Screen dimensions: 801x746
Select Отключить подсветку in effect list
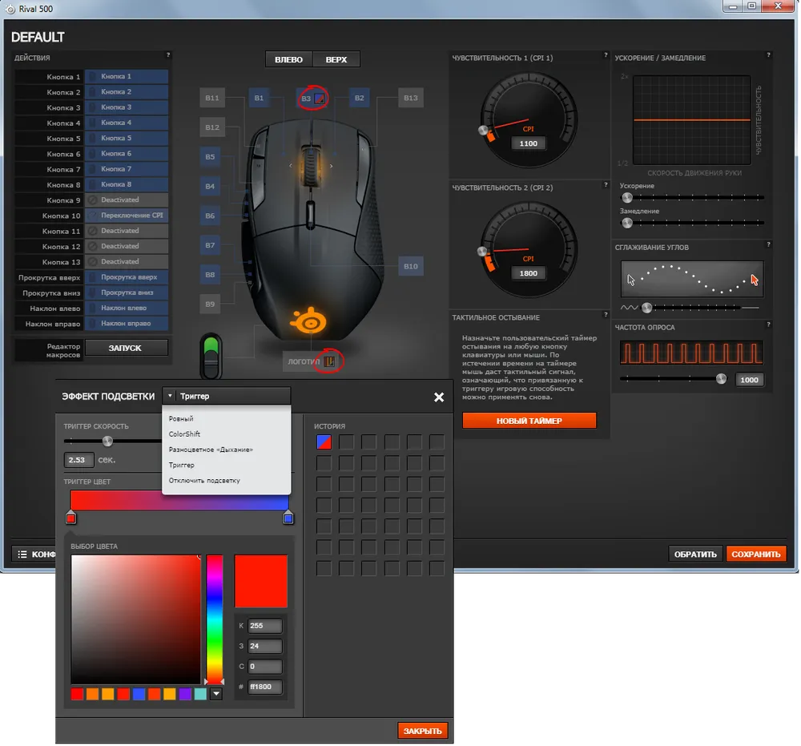[x=203, y=481]
